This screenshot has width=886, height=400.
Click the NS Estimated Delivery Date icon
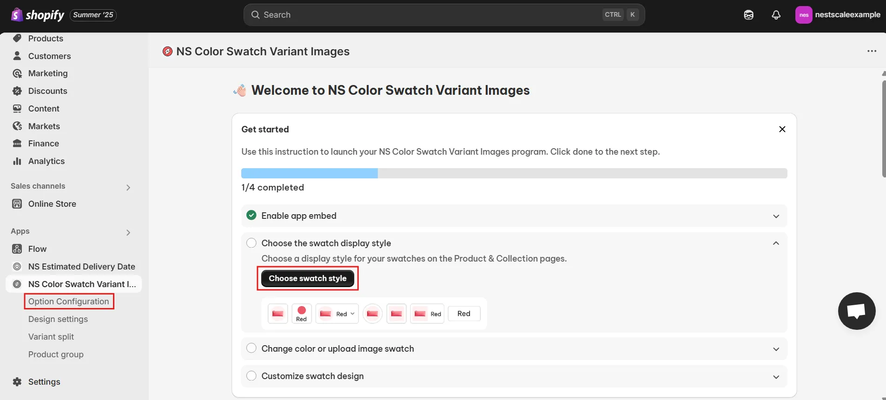17,267
